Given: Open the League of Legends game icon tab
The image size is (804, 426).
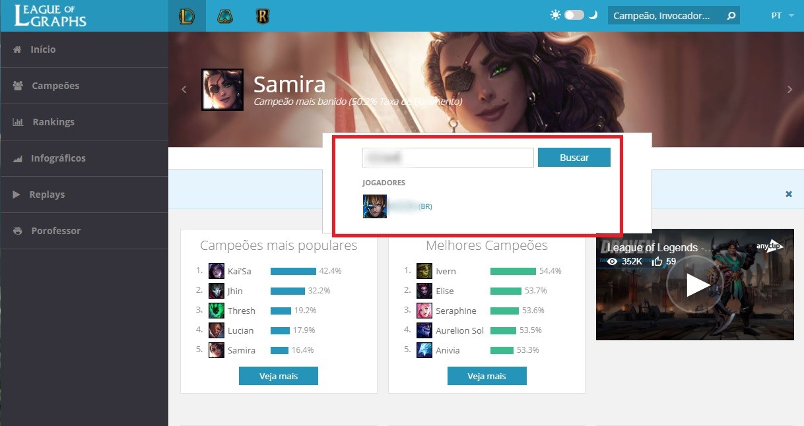Looking at the screenshot, I should (187, 16).
